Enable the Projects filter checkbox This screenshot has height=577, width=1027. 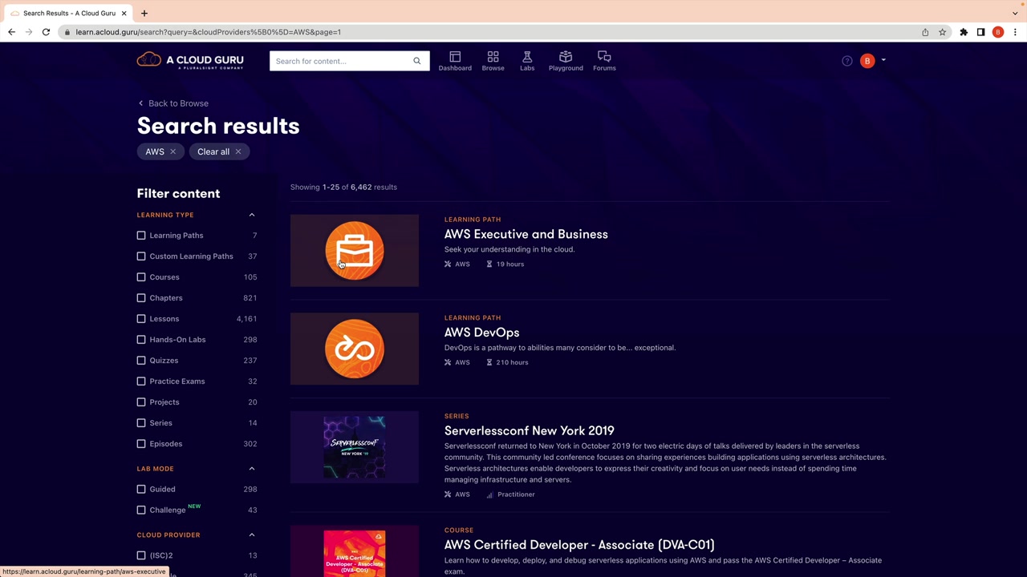141,402
